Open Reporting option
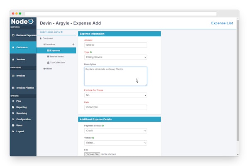249x166 pixels. pos(23,107)
